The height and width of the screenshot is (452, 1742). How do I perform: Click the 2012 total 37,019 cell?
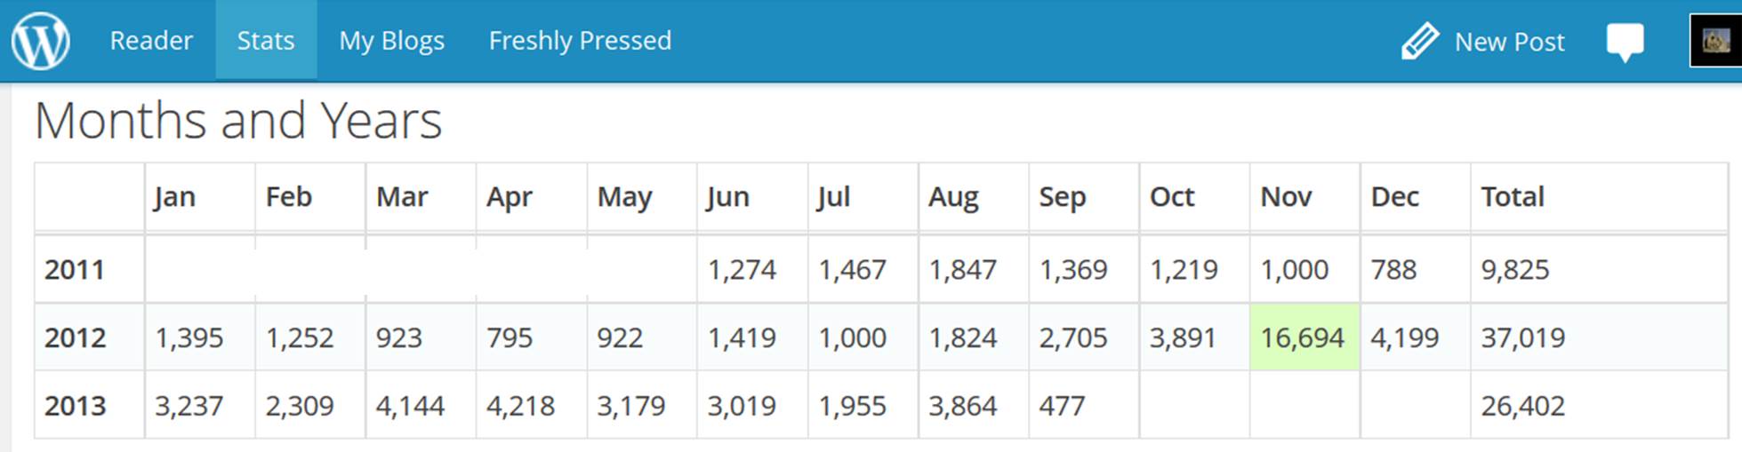pos(1522,337)
